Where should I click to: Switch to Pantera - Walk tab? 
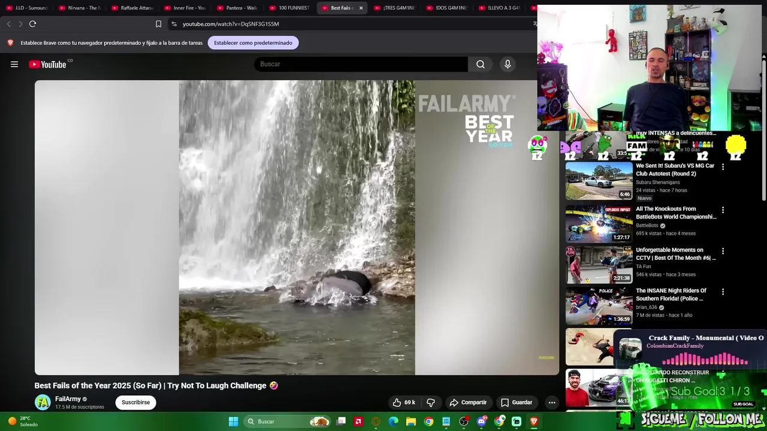point(237,8)
